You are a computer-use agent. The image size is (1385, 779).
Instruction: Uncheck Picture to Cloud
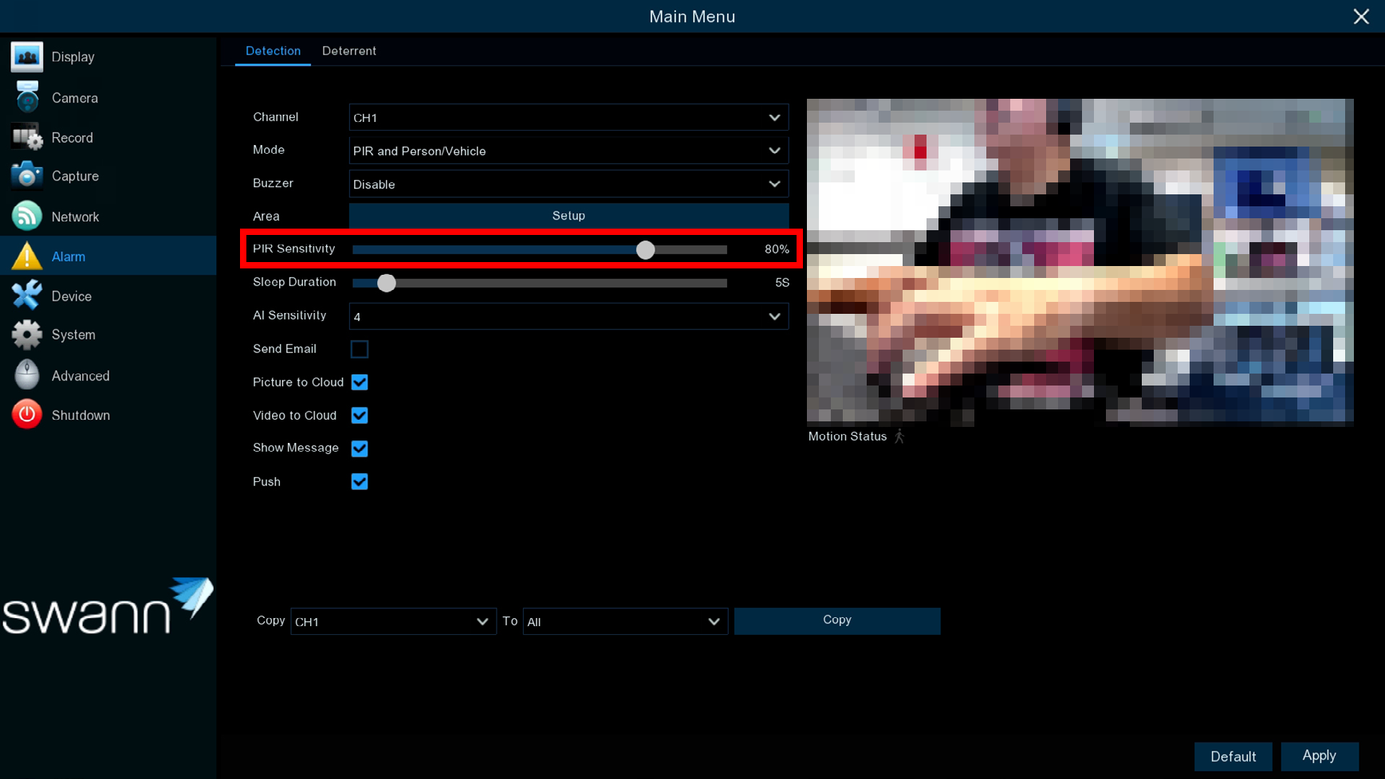[360, 382]
